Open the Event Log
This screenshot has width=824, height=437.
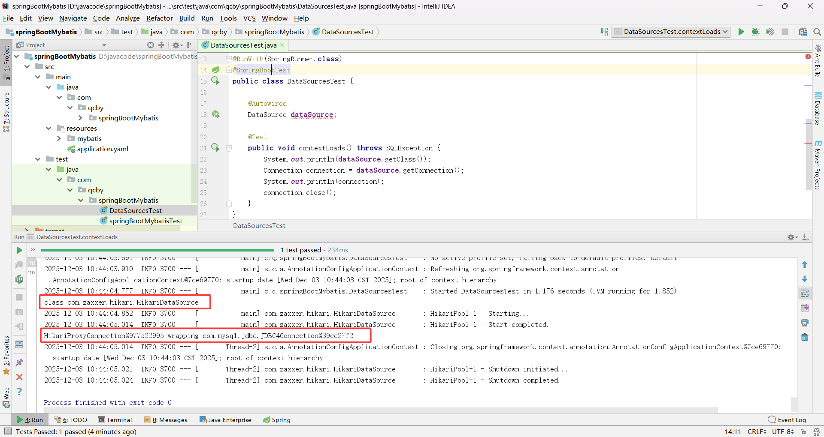coord(788,420)
